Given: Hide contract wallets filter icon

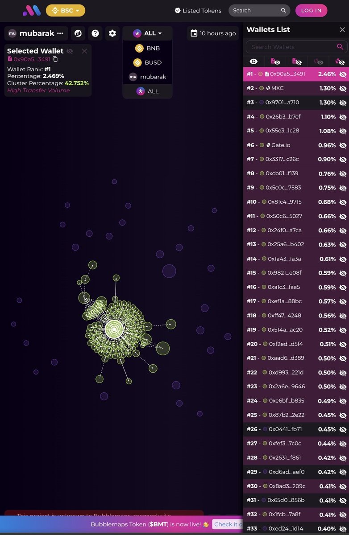Looking at the screenshot, I should pos(297,62).
